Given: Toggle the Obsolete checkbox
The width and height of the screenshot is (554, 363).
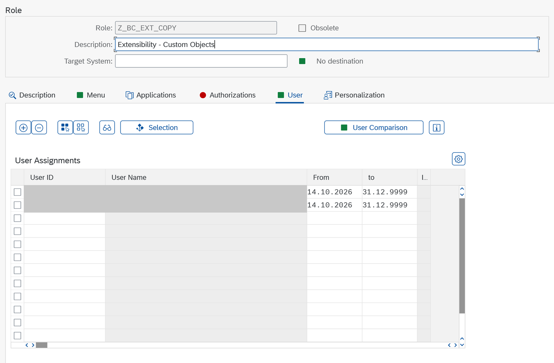Looking at the screenshot, I should [302, 28].
